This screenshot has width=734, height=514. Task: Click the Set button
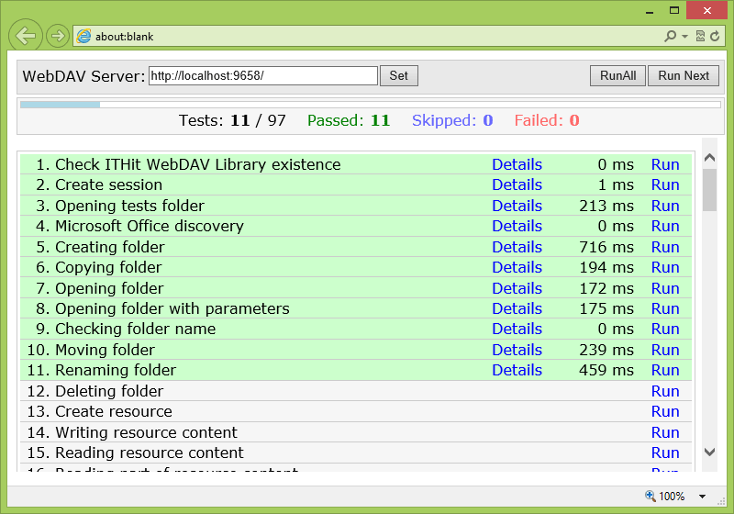(399, 76)
